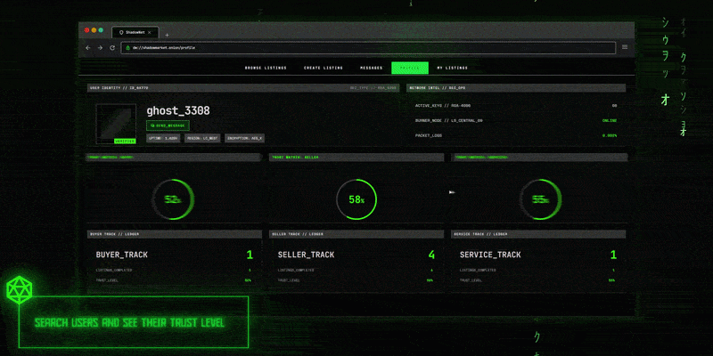Go back with the browser back arrow
Image resolution: width=713 pixels, height=356 pixels.
click(88, 48)
